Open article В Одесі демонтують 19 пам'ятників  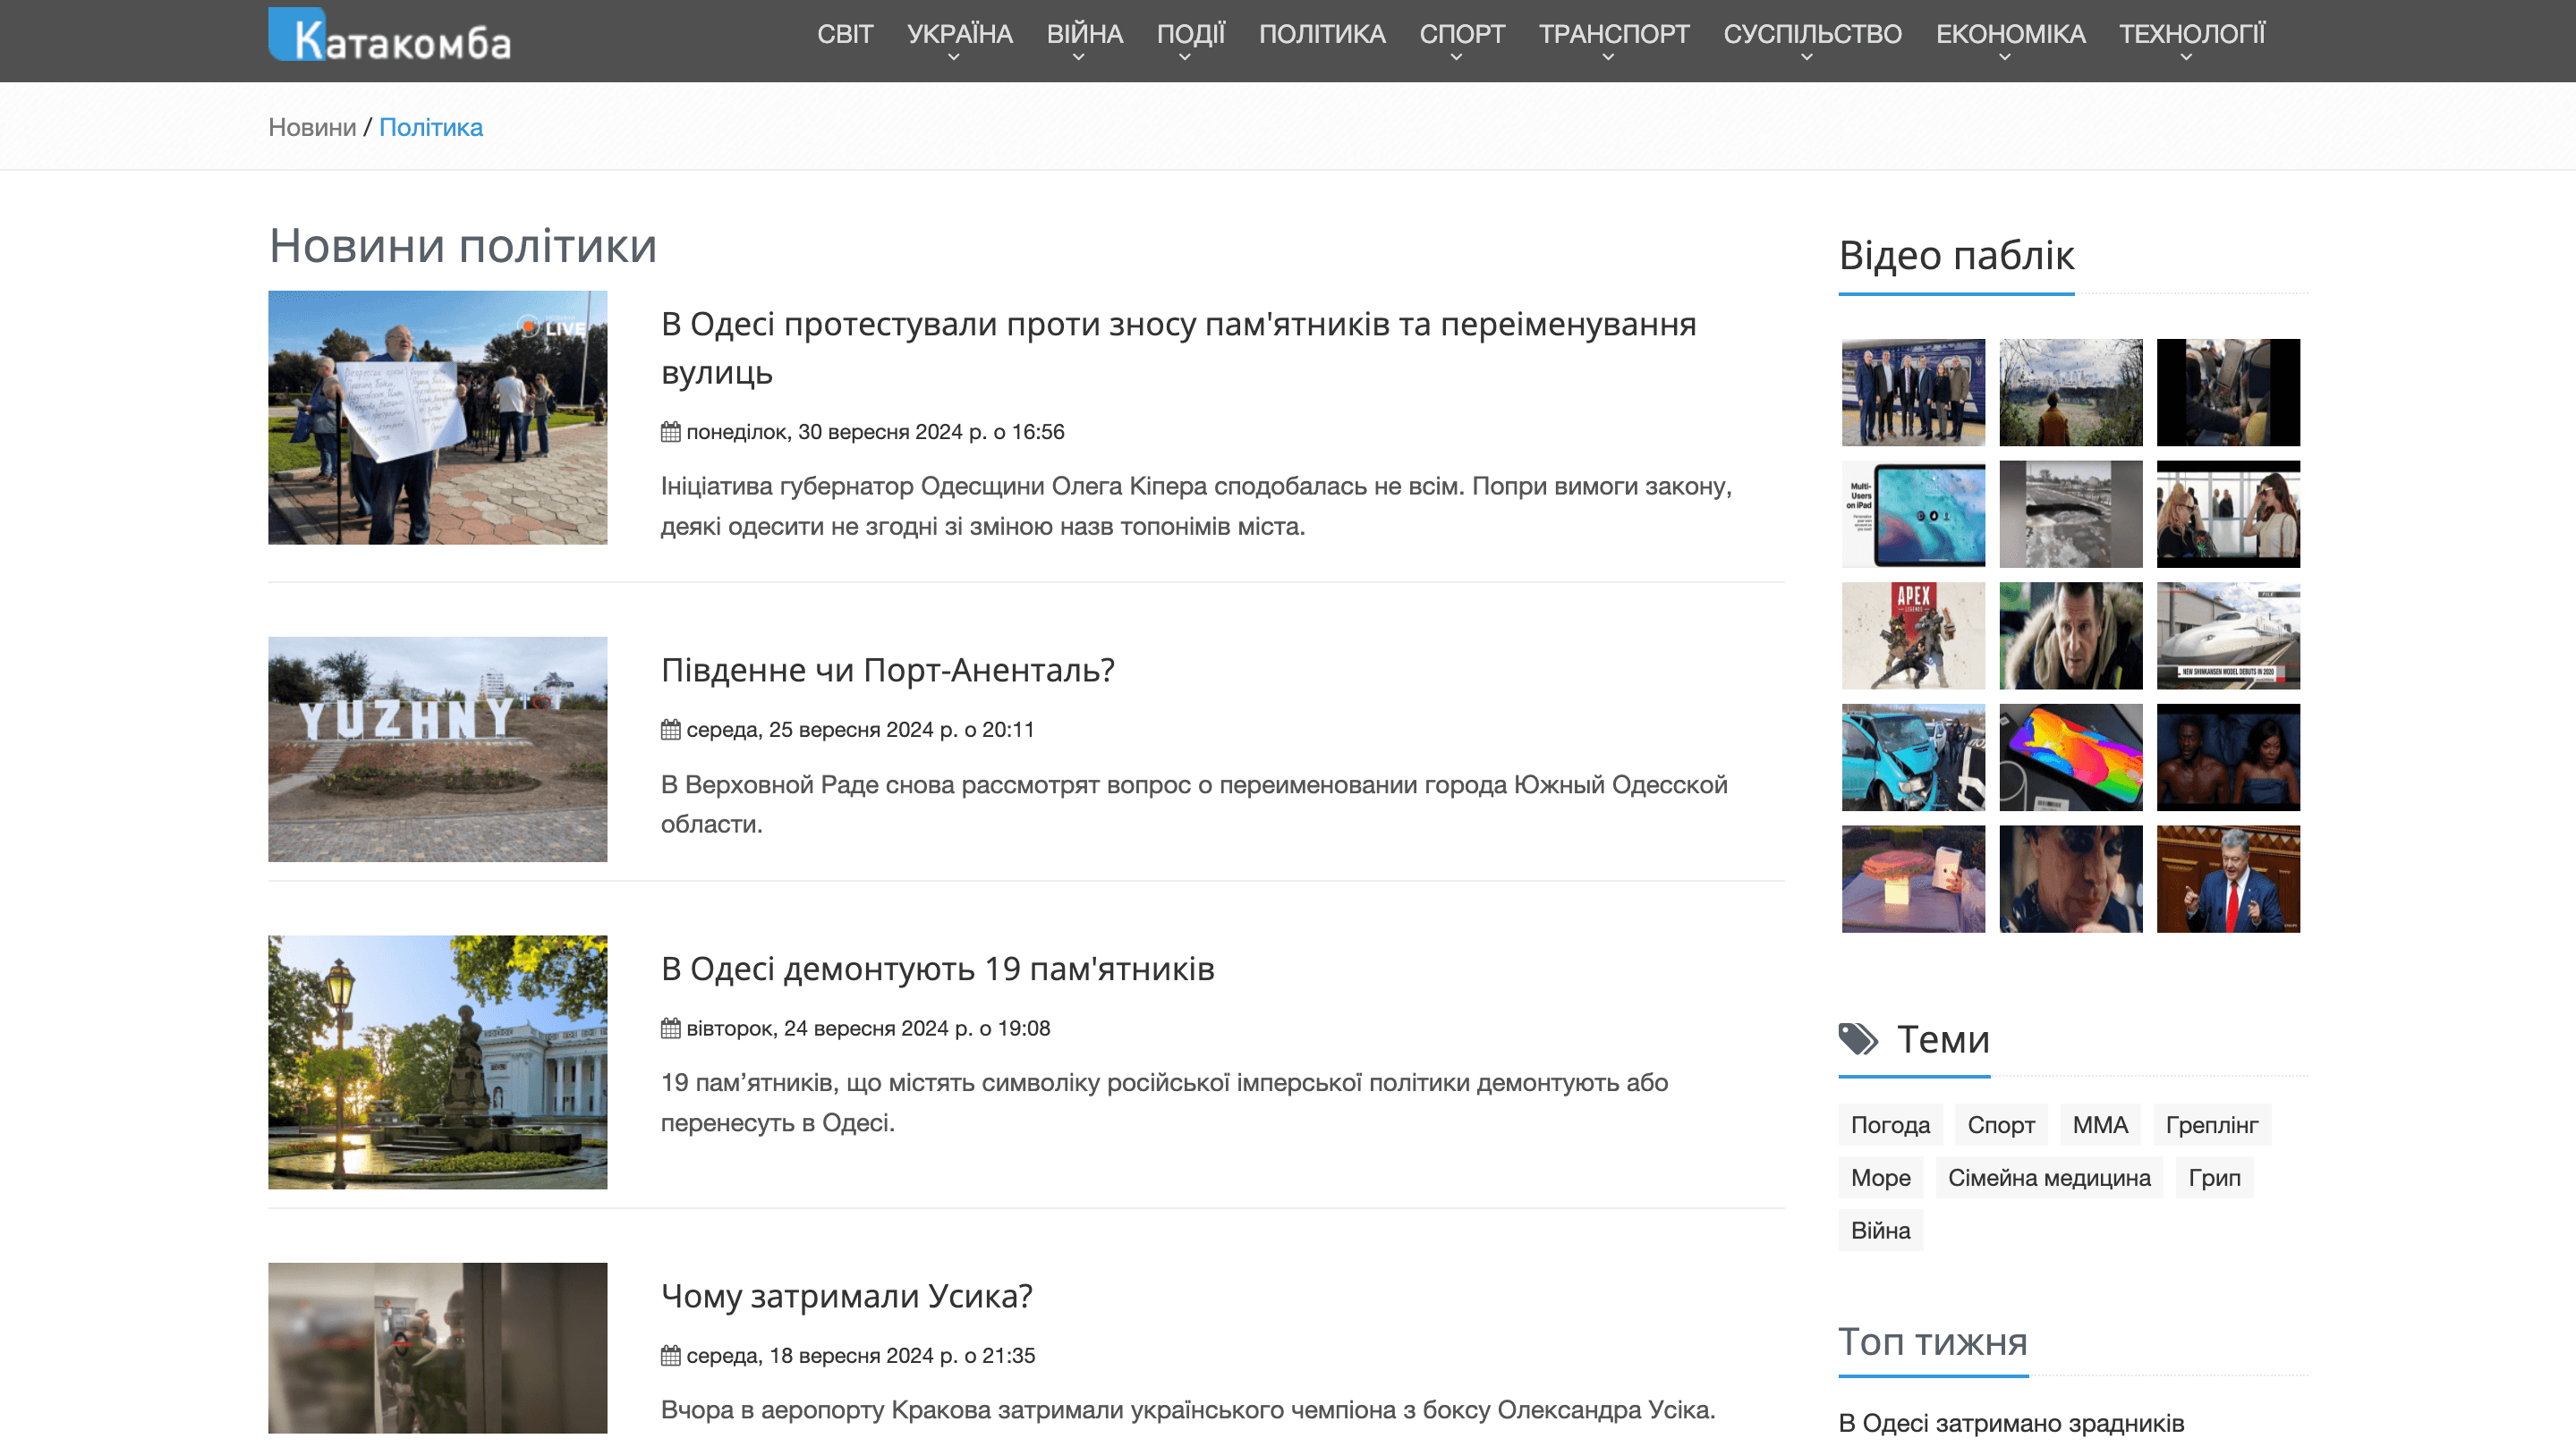(x=938, y=969)
